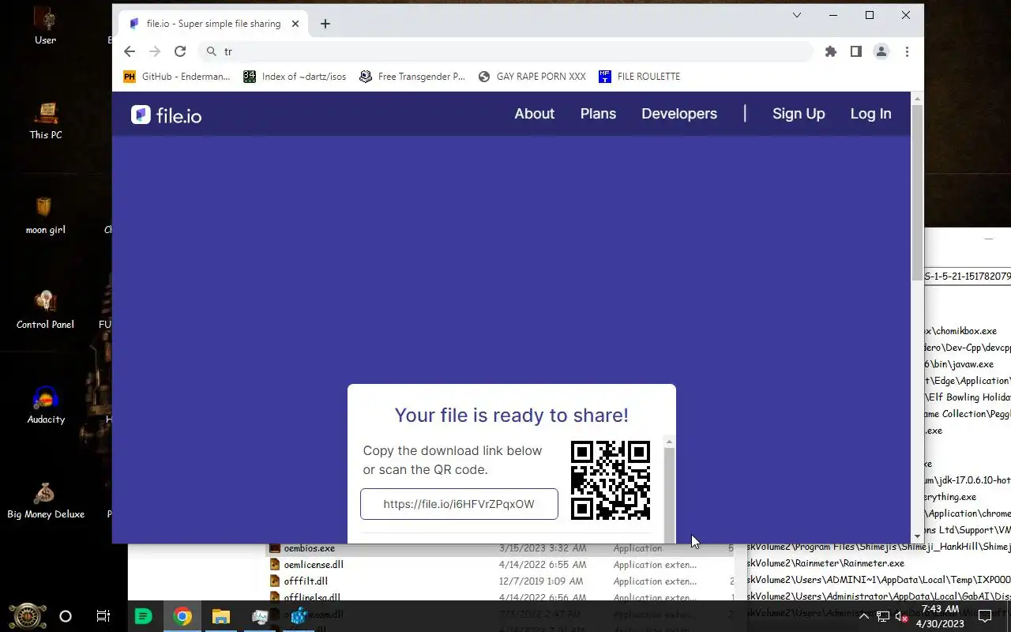Select oembios.exe in File Explorer
The image size is (1011, 632).
310,547
